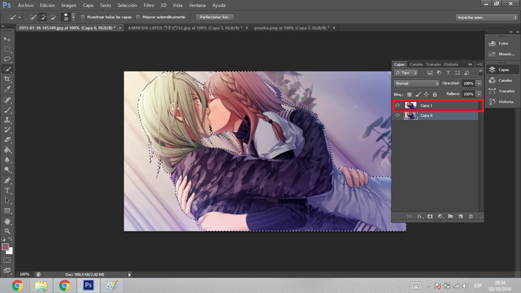Toggle the layer filter on/off switch
Image resolution: width=521 pixels, height=293 pixels.
click(x=481, y=73)
